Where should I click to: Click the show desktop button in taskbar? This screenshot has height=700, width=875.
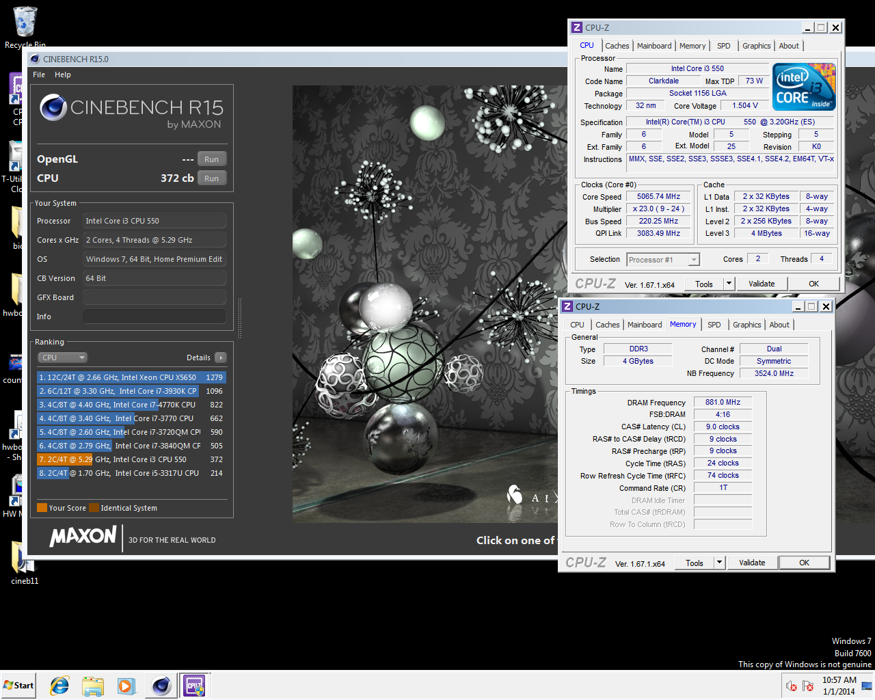pos(867,686)
